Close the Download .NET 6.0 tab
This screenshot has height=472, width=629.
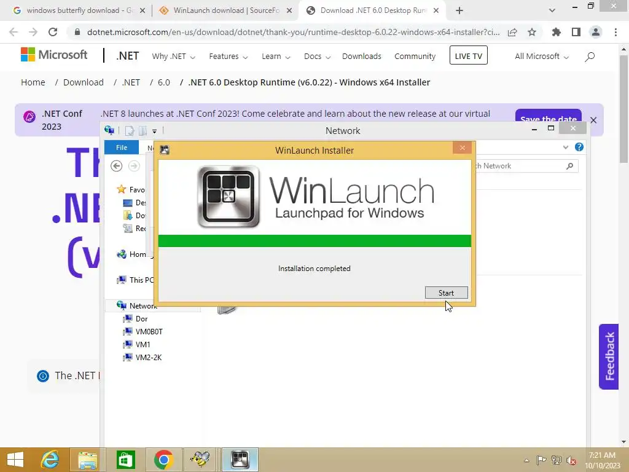(436, 10)
